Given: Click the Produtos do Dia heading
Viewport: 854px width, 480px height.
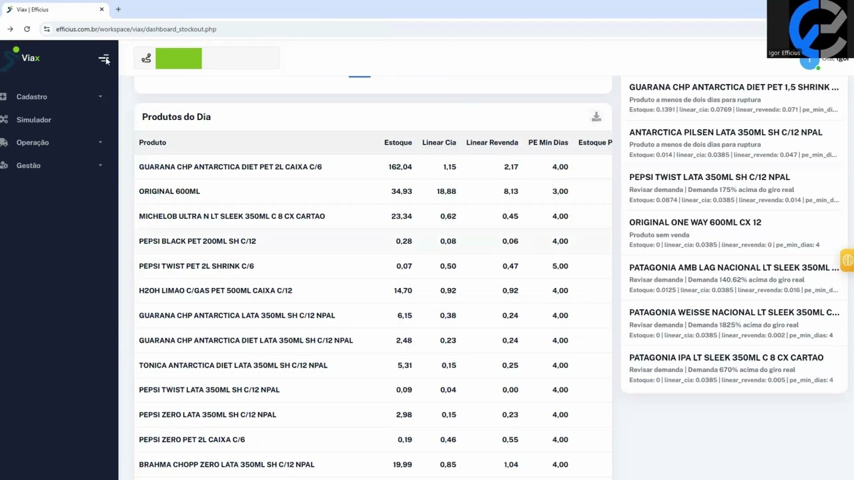Looking at the screenshot, I should point(176,117).
